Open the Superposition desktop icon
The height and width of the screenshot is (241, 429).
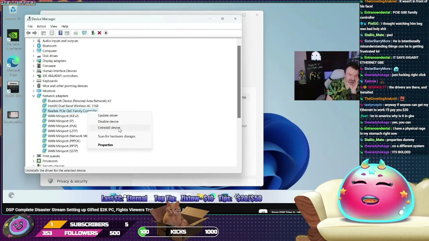pyautogui.click(x=13, y=116)
